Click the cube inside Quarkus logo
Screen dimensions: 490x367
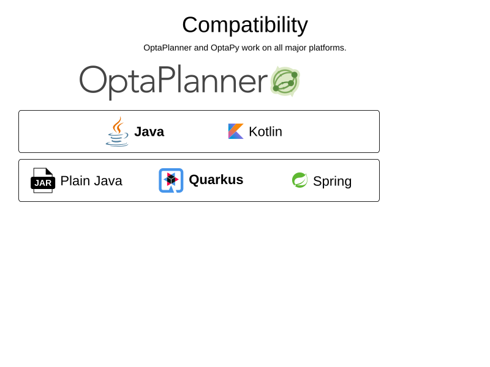coord(171,179)
